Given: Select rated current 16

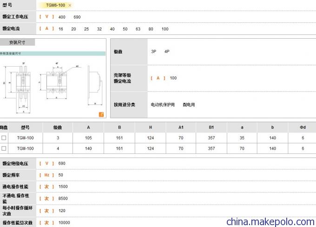Looking at the screenshot, I should 61,29.
